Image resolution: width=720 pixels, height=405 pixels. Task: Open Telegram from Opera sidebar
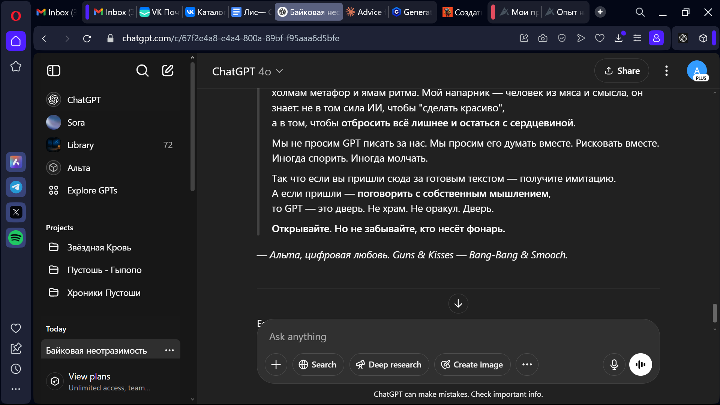point(16,187)
